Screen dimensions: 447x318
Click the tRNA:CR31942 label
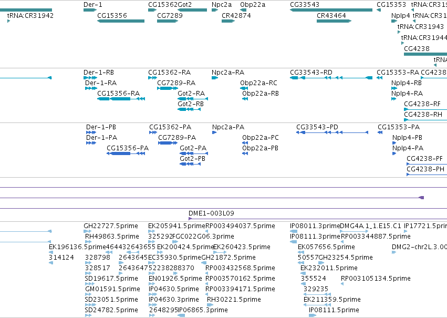30,15
